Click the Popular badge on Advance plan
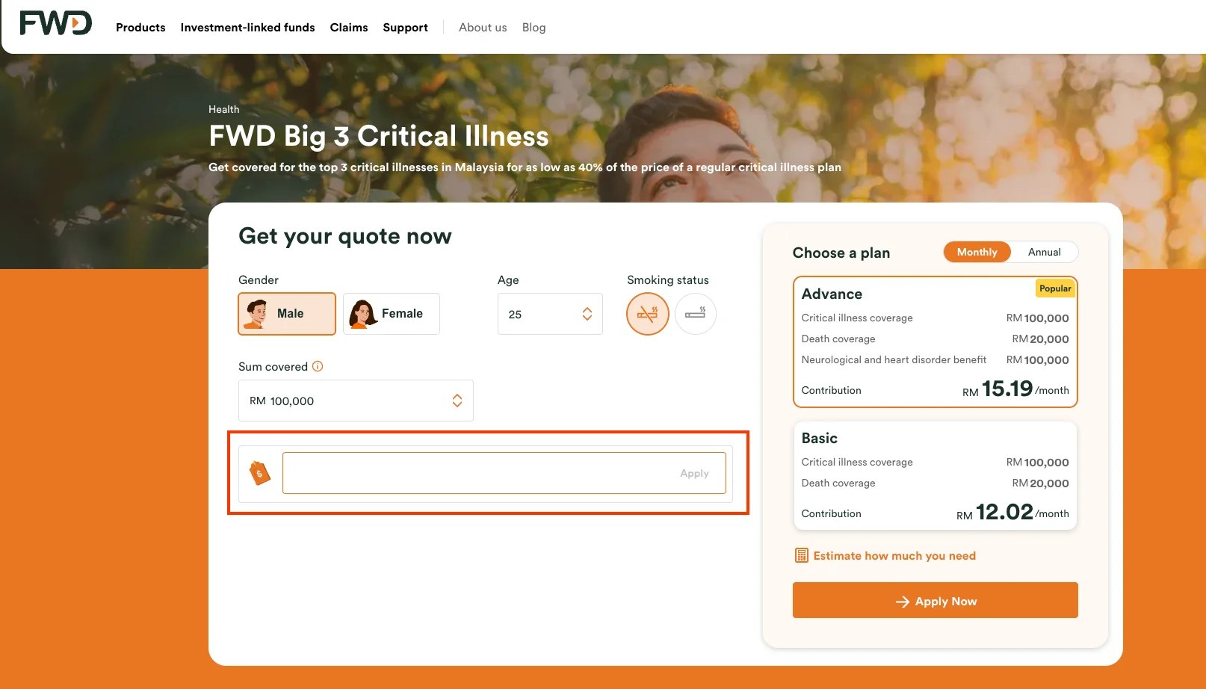The width and height of the screenshot is (1206, 689). click(1055, 288)
